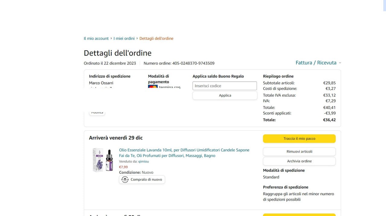Viewport: 386px width, 216px height.
Task: Click the lavender oil product thumbnail
Action: pos(103,160)
